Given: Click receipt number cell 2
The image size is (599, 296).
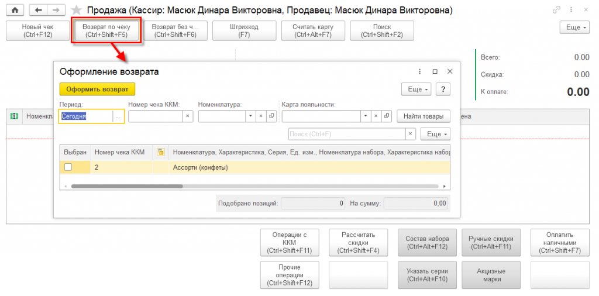Looking at the screenshot, I should coord(122,167).
